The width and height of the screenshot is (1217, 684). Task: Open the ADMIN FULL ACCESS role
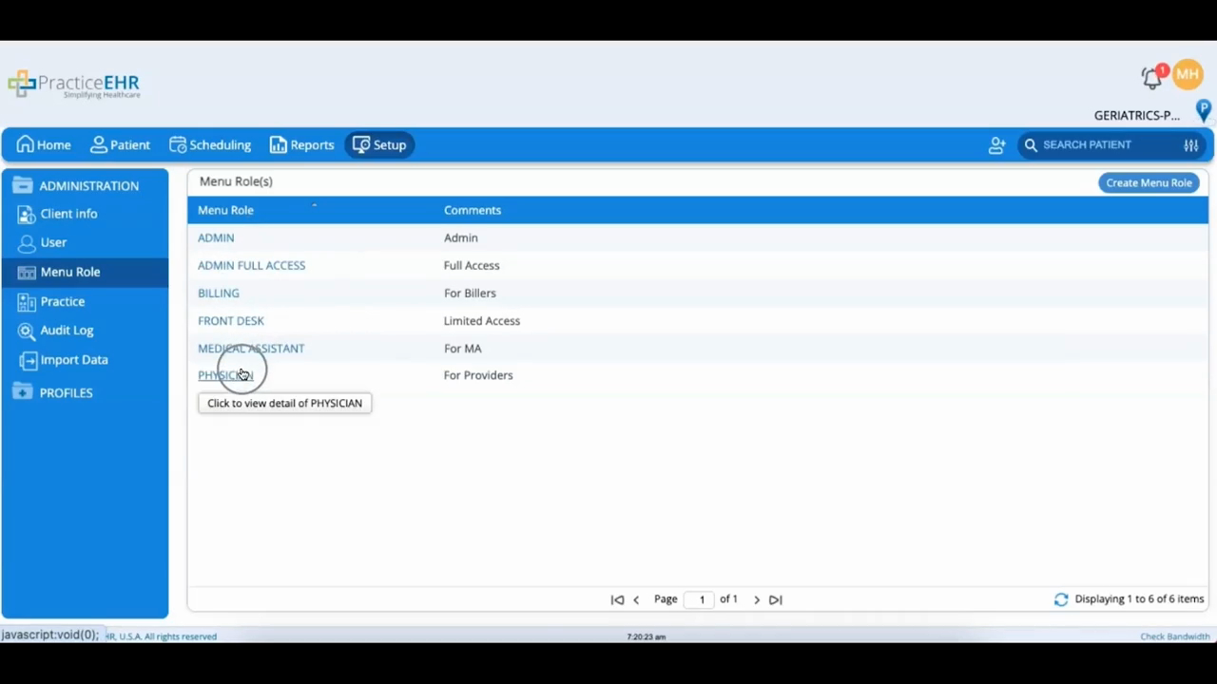(251, 265)
